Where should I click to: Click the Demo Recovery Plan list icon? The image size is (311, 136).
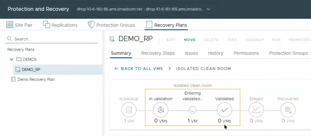13,80
